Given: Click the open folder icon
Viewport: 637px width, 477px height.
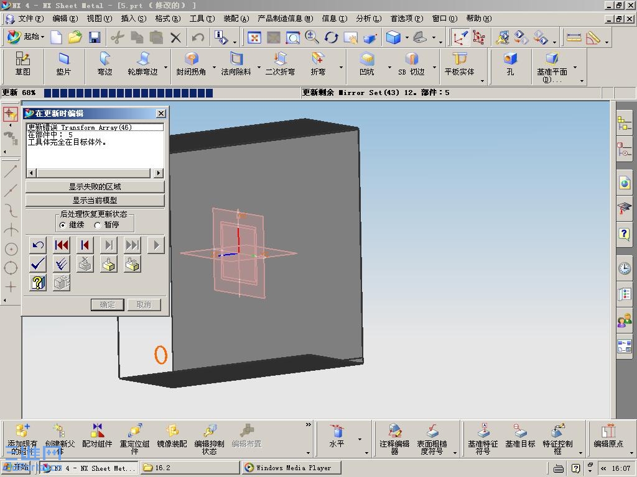Looking at the screenshot, I should [x=75, y=37].
